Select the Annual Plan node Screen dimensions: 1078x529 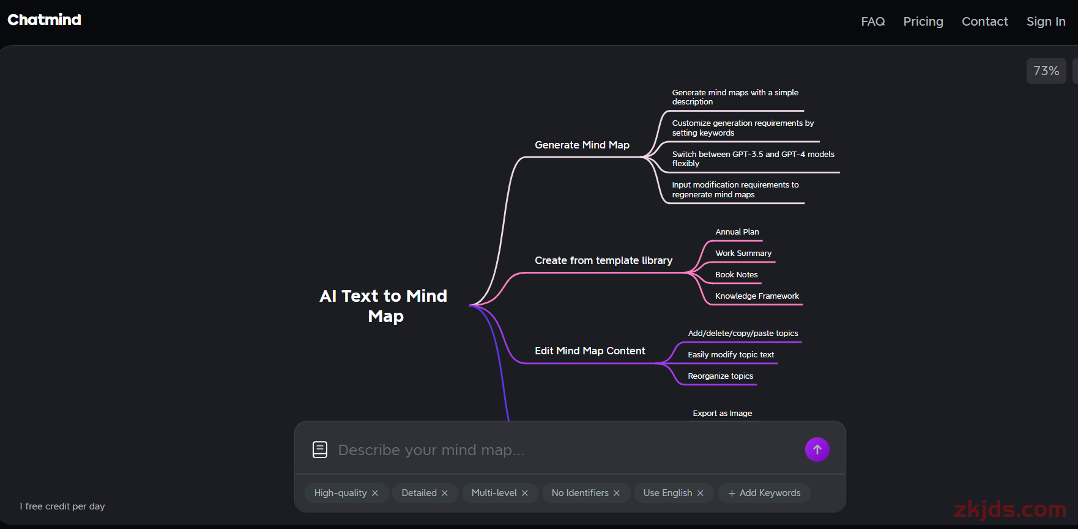[737, 232]
